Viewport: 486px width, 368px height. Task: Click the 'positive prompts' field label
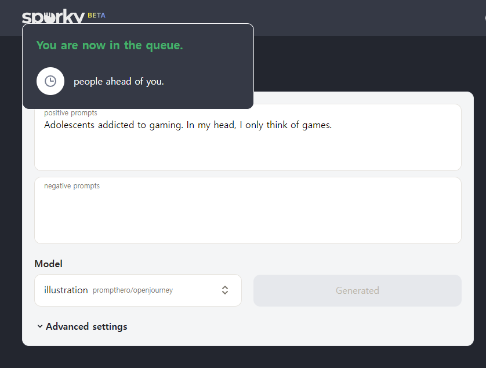71,113
